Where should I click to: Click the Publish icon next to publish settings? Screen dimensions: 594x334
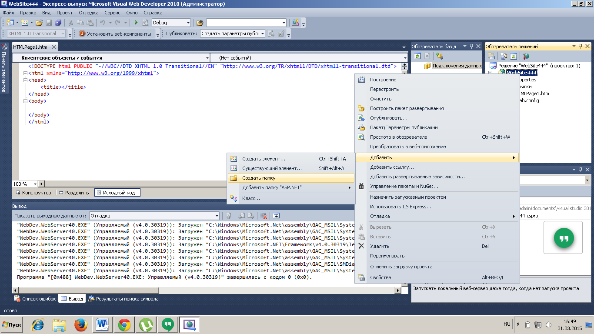(x=271, y=33)
